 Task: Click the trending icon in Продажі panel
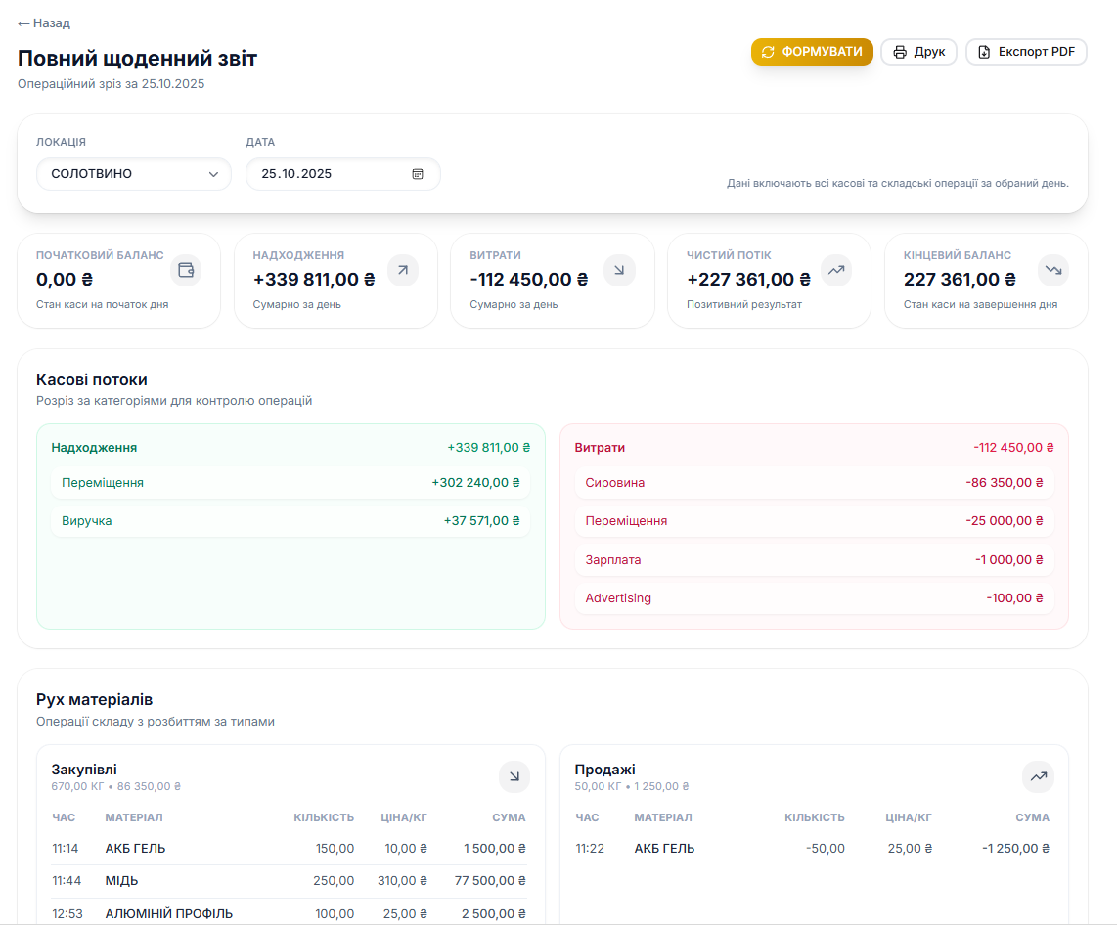point(1038,777)
